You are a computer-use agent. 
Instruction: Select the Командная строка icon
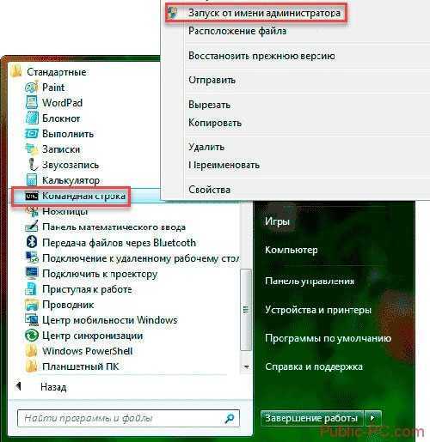pos(32,197)
